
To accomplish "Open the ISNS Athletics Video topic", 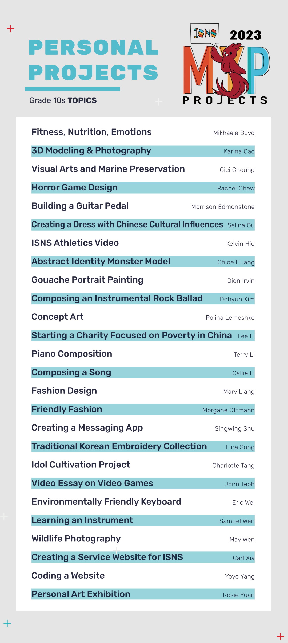I will pos(75,243).
